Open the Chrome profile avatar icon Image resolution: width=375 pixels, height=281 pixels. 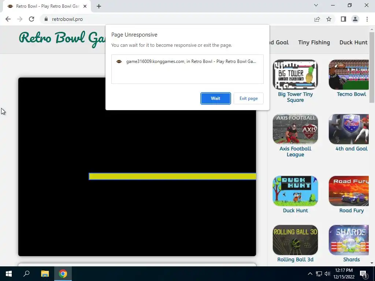[355, 19]
